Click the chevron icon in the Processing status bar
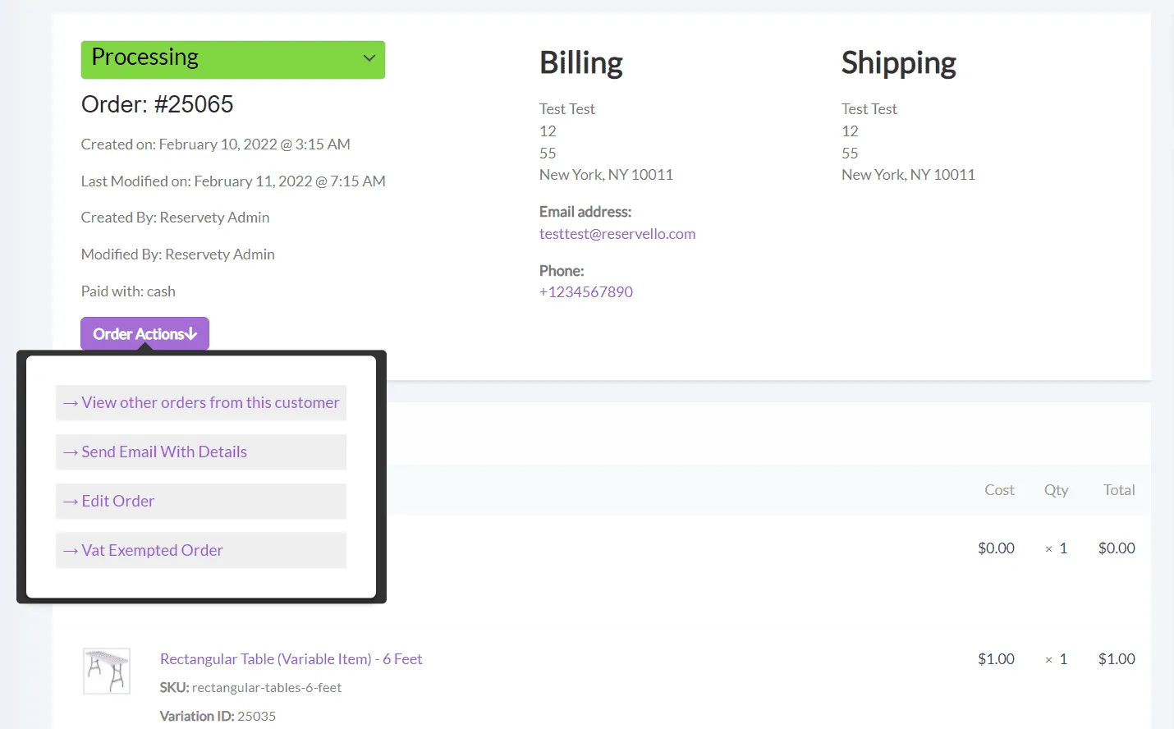The image size is (1174, 729). pyautogui.click(x=369, y=59)
